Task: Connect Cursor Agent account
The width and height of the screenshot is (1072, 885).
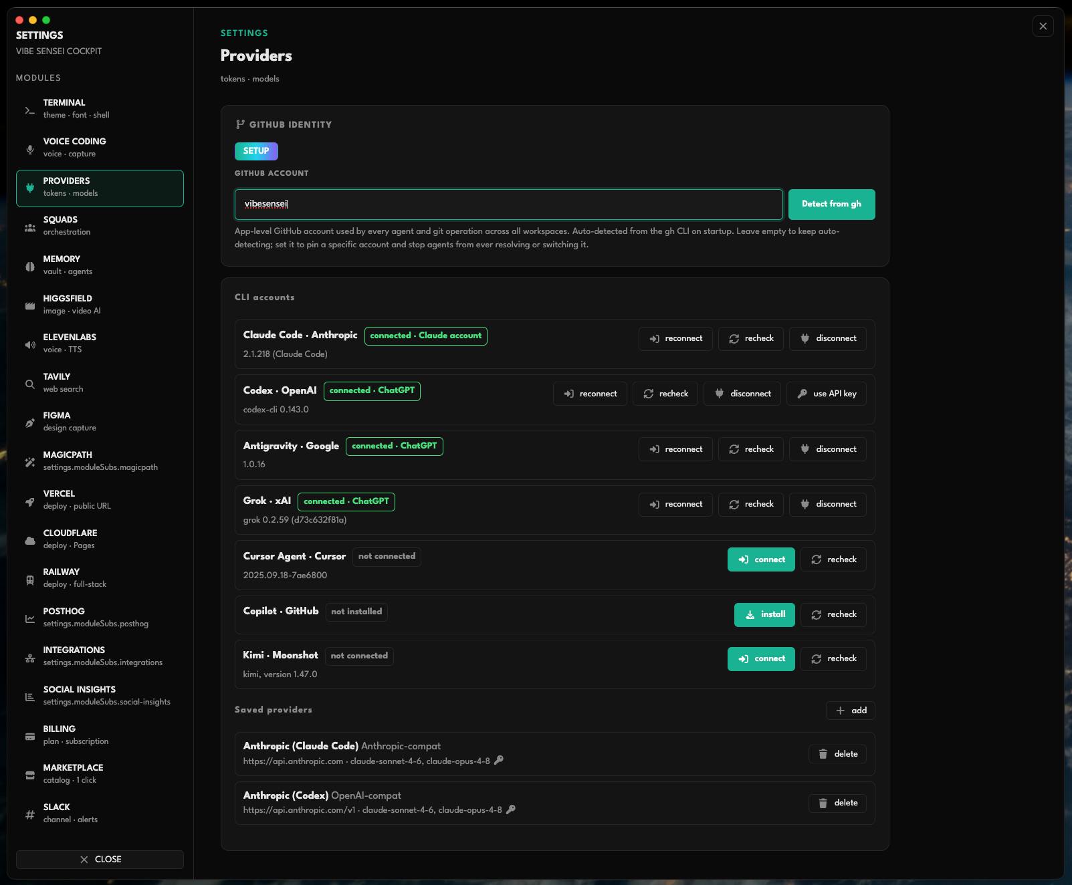Action: click(x=761, y=560)
